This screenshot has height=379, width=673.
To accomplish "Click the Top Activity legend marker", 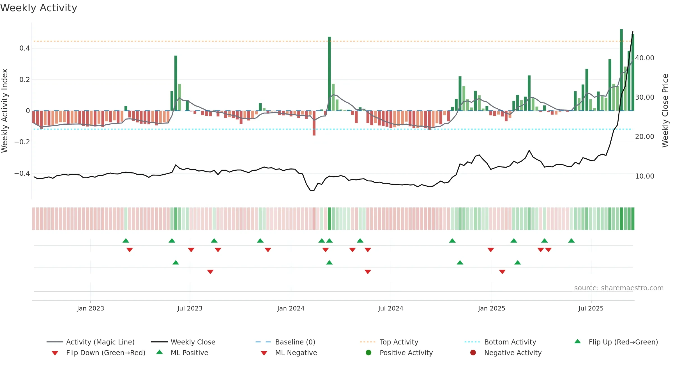I will [367, 342].
